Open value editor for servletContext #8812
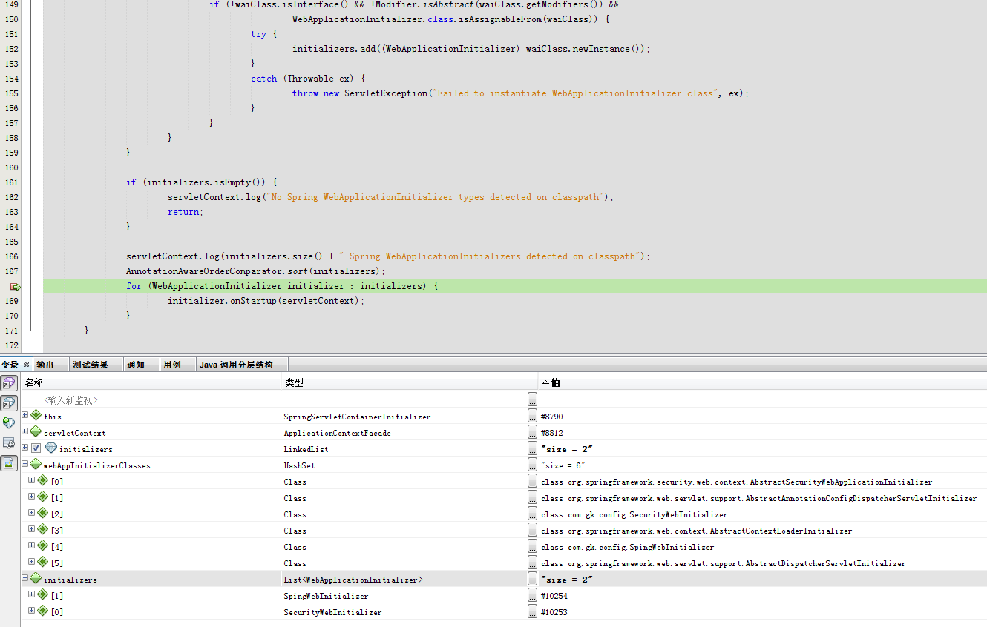The height and width of the screenshot is (627, 987). 532,432
